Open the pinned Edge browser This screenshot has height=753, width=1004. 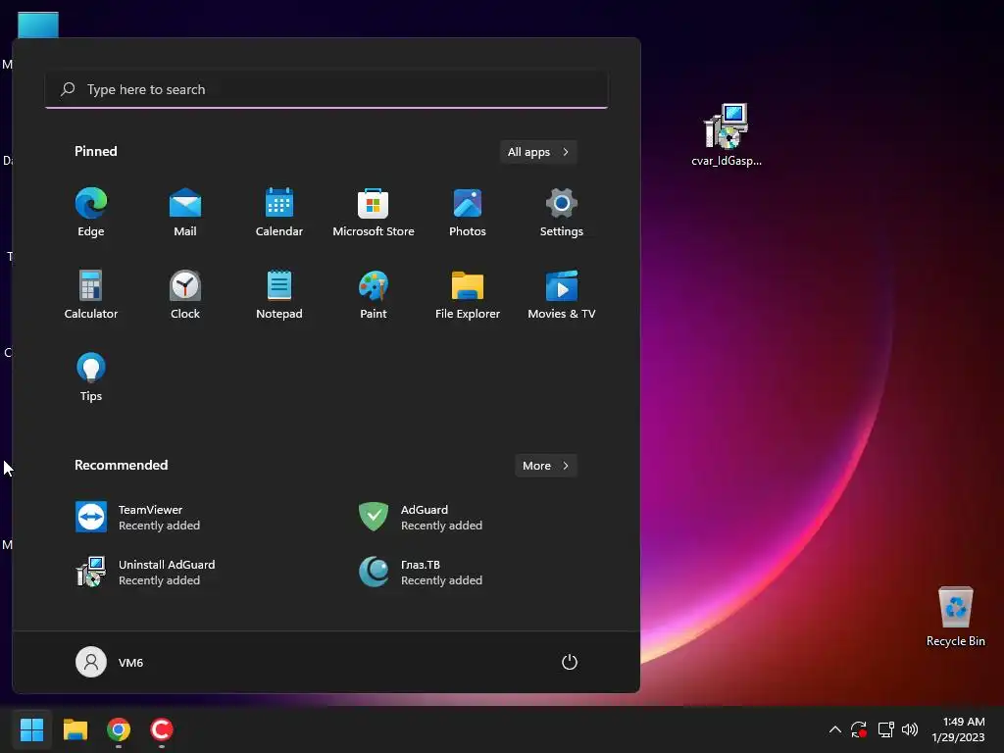click(91, 212)
